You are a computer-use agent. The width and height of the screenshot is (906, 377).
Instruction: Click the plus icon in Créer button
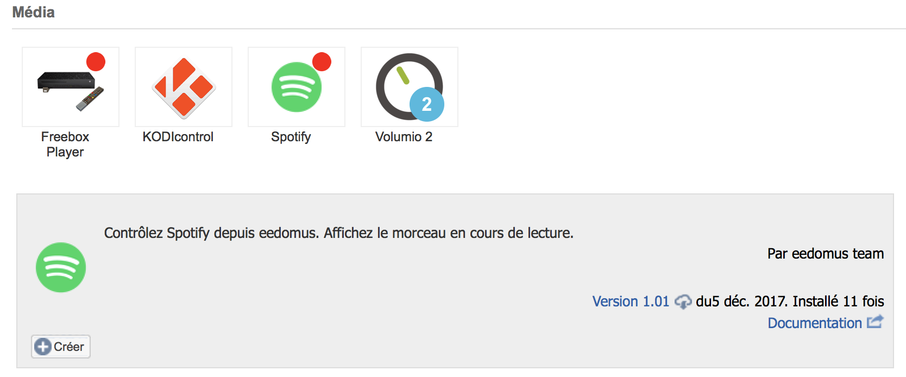point(43,347)
